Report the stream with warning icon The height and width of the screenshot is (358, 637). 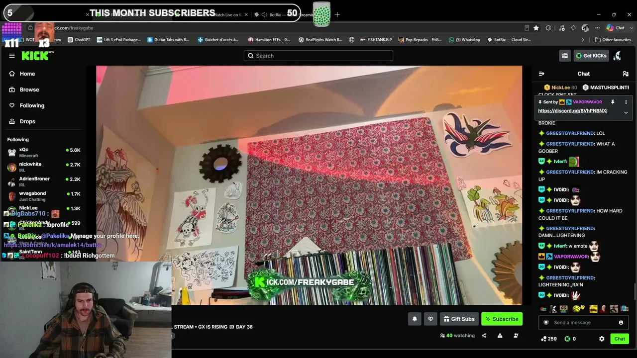[x=500, y=336]
